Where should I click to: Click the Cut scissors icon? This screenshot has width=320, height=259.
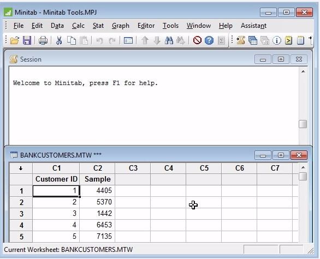pos(59,40)
